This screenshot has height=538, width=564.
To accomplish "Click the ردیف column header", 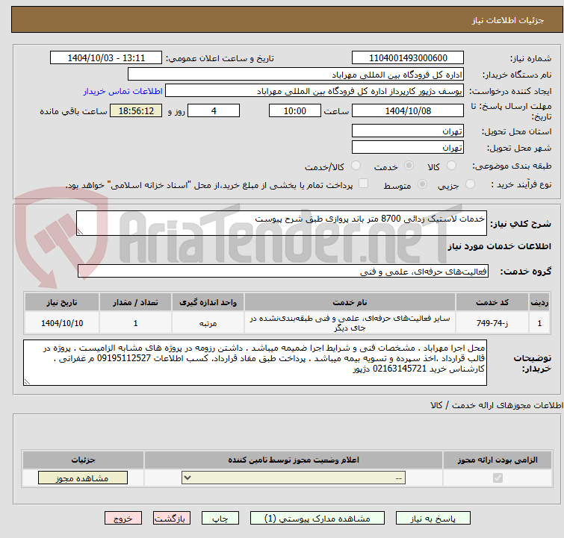I will pos(539,302).
